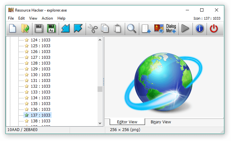This screenshot has height=141, width=231.
Task: Click the Save As icon
Action: [x=51, y=29]
